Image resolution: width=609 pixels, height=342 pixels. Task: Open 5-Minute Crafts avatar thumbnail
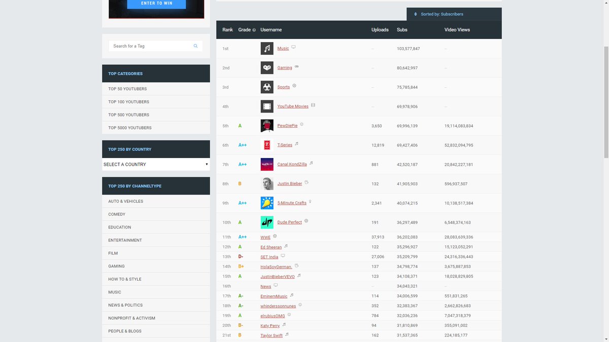[267, 203]
